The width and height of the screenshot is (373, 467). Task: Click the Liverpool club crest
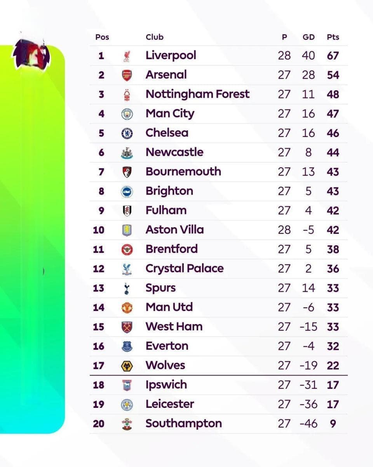[127, 56]
